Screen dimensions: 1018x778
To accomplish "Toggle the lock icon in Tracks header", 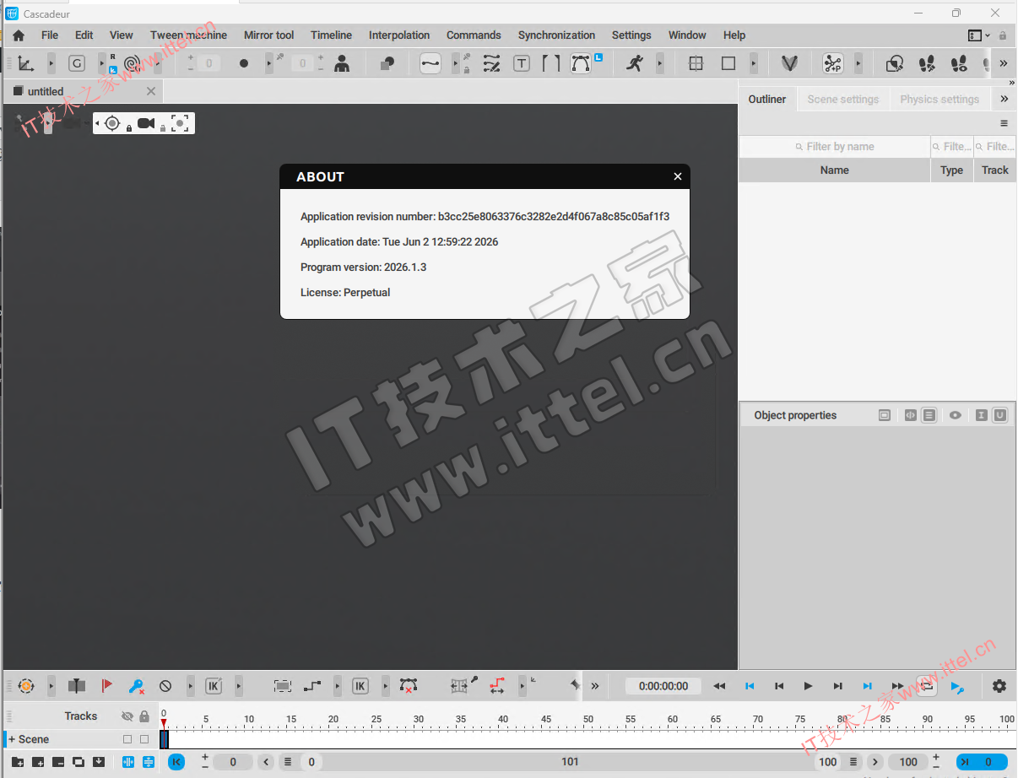I will 144,716.
